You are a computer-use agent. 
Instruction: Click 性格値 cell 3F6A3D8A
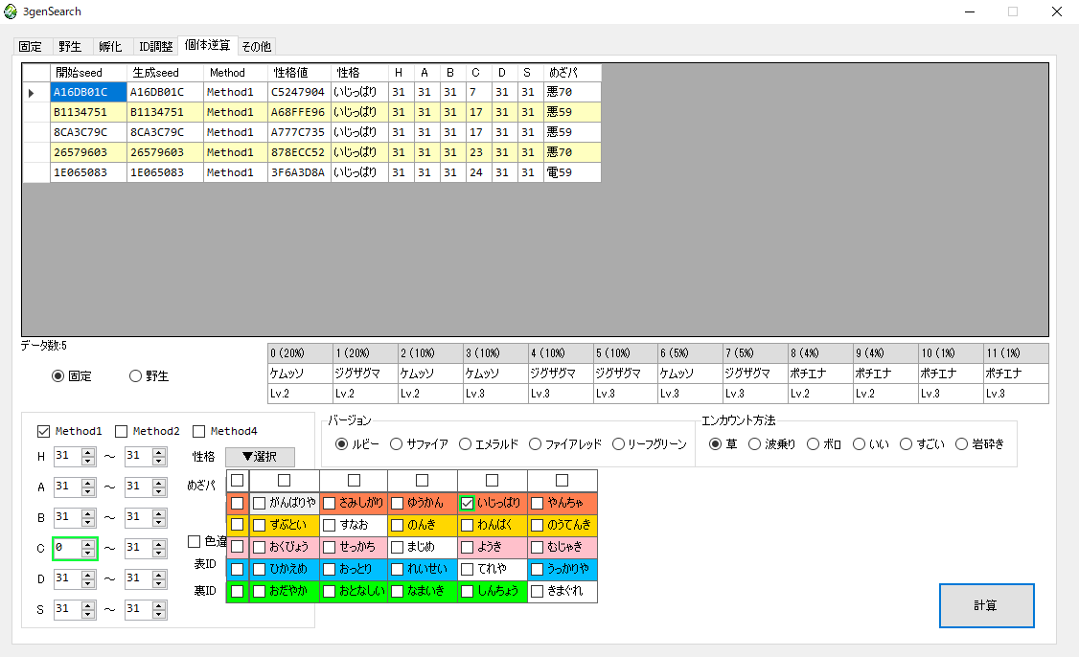tap(297, 172)
